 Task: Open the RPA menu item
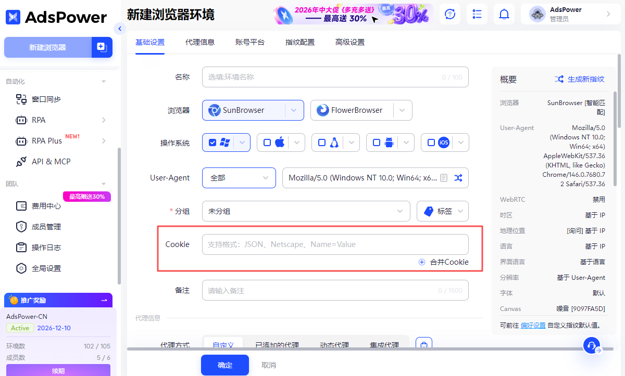coord(39,120)
